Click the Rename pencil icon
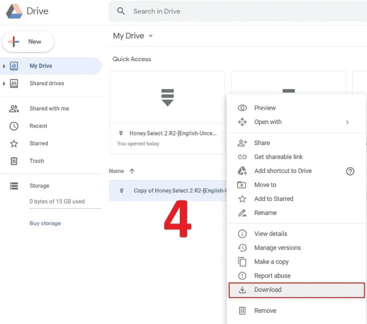This screenshot has height=324, width=367. coord(242,213)
